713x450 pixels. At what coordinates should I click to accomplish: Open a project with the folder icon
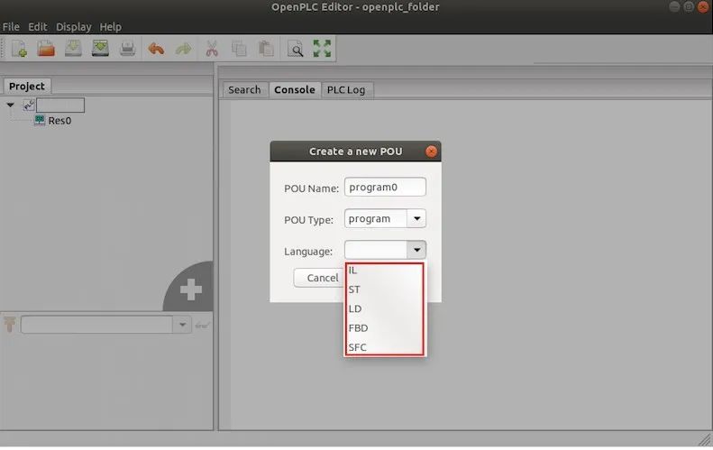tap(46, 48)
